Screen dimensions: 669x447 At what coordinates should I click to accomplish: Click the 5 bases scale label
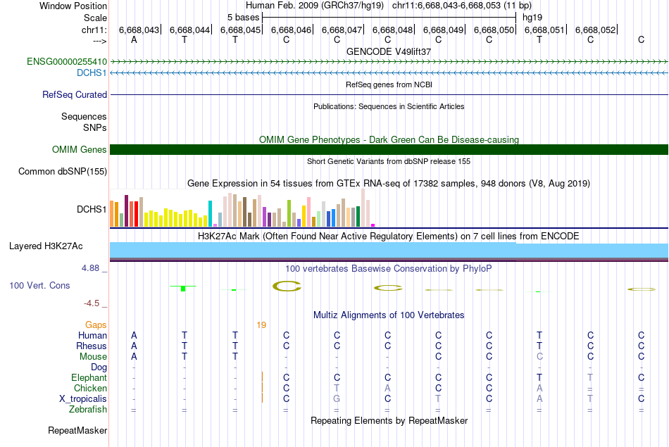243,18
